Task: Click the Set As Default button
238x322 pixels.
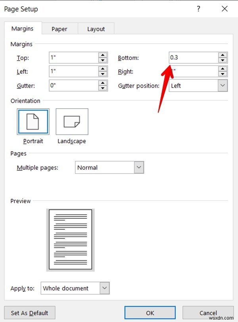Action: pyautogui.click(x=30, y=313)
